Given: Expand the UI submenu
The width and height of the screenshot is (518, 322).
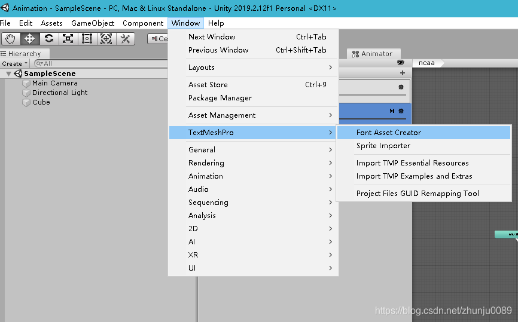Looking at the screenshot, I should click(x=254, y=268).
